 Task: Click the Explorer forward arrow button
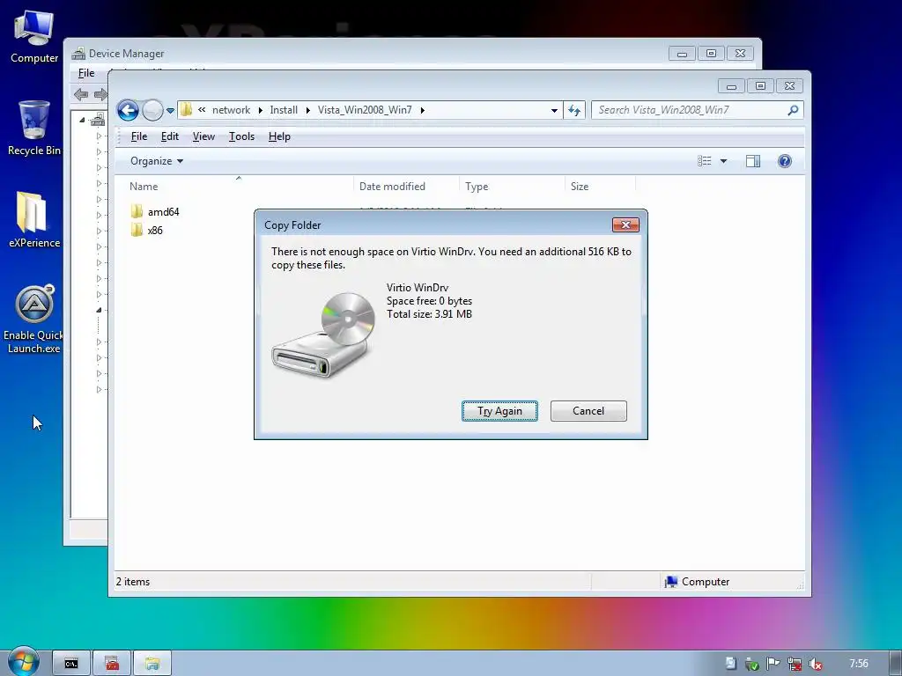tap(152, 110)
